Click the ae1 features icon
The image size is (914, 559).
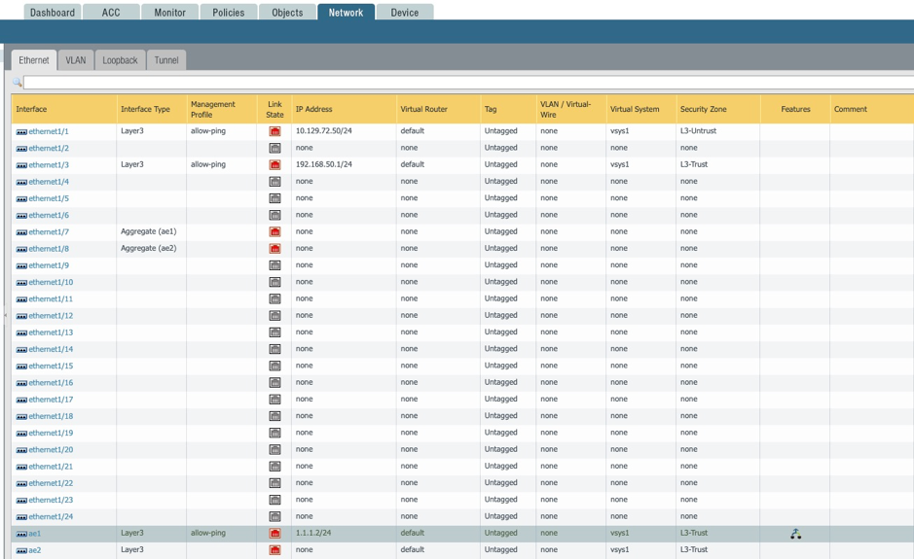tap(795, 534)
